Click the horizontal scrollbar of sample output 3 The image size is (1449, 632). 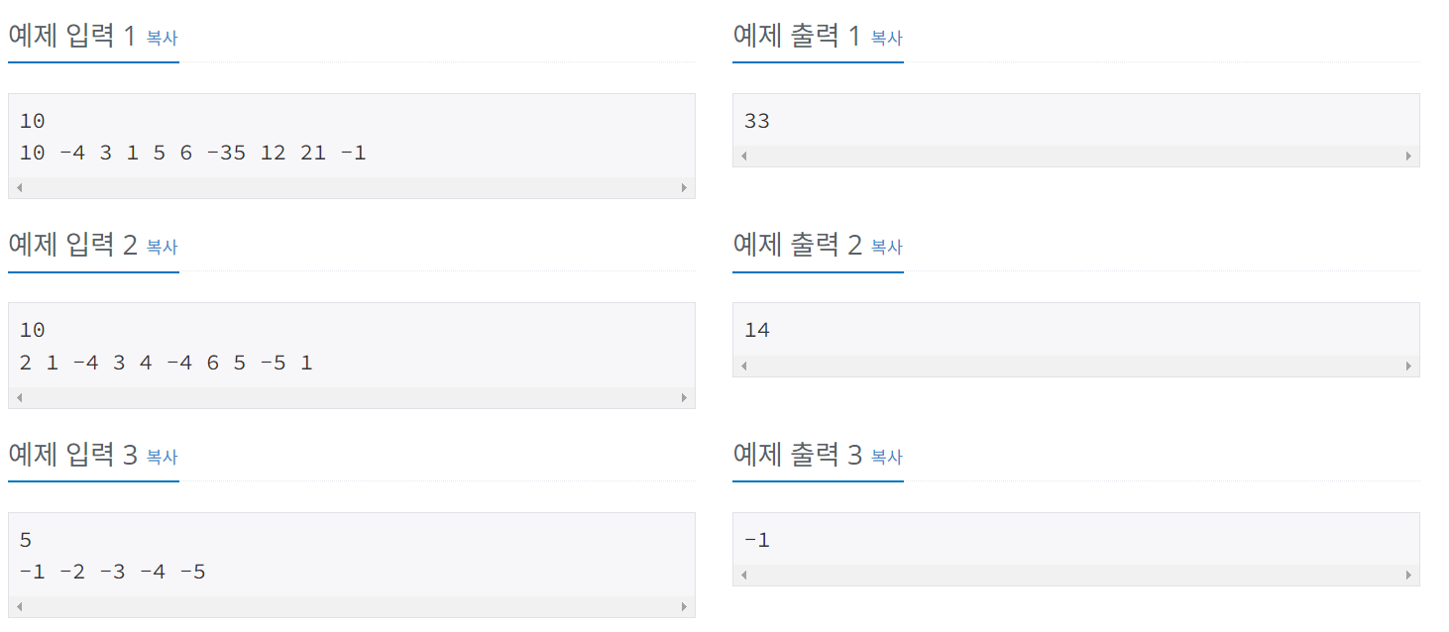pyautogui.click(x=1076, y=575)
